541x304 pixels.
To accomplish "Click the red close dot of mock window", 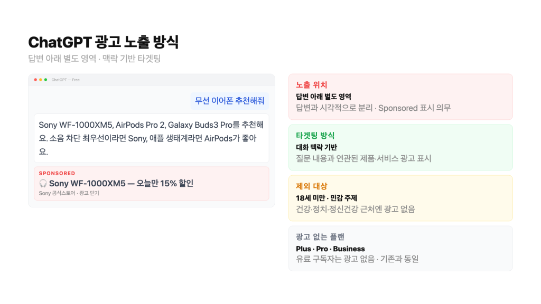I will click(x=35, y=80).
